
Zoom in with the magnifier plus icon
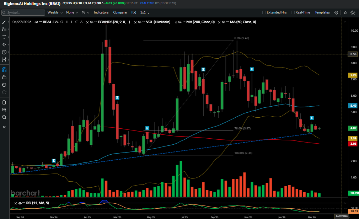[4, 110]
